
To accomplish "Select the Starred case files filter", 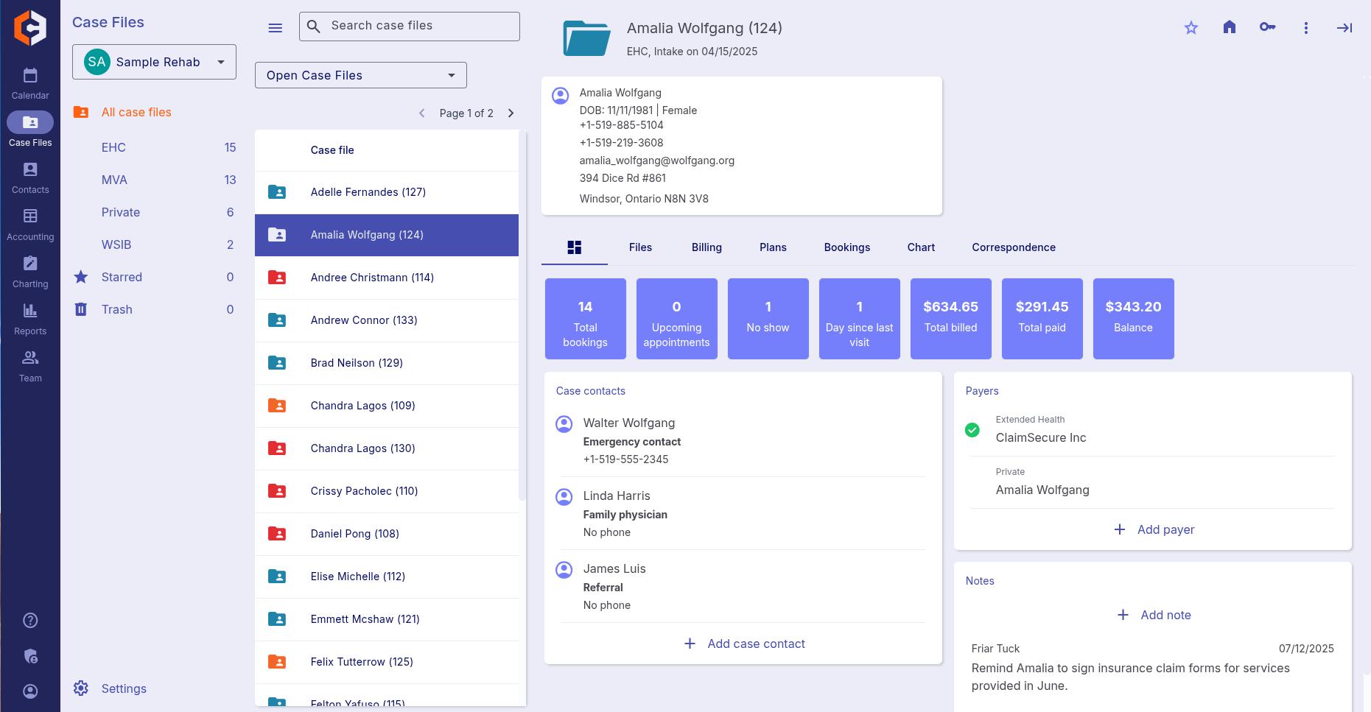I will 122,277.
